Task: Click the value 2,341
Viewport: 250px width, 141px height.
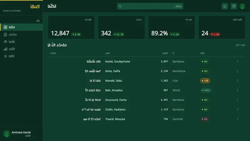Action: coord(164,100)
